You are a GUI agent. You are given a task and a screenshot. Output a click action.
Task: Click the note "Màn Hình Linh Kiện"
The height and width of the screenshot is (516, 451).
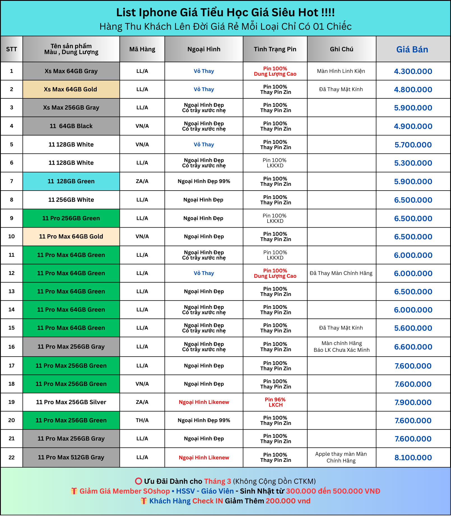pyautogui.click(x=341, y=71)
